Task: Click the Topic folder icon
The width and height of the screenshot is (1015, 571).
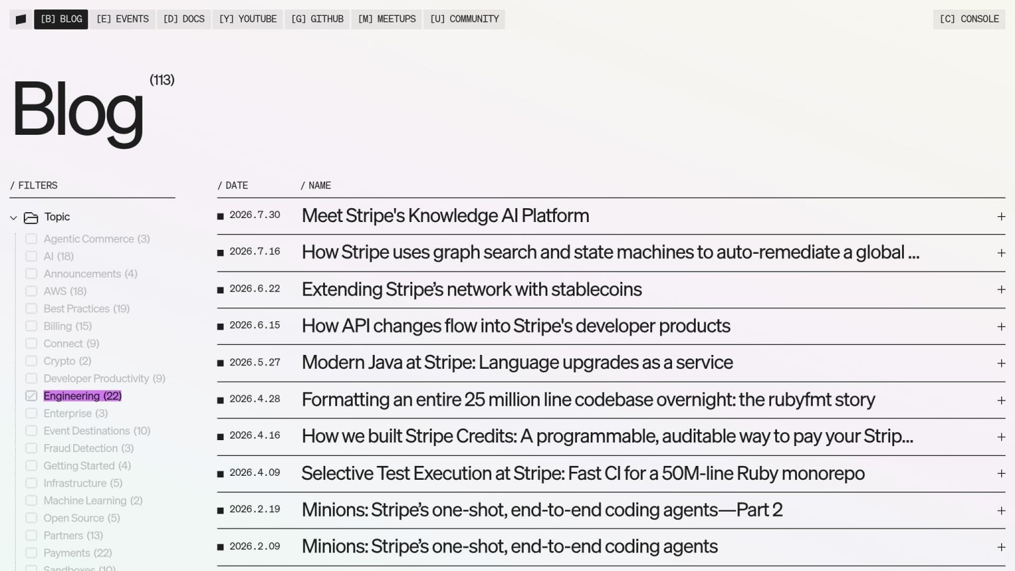Action: [31, 217]
